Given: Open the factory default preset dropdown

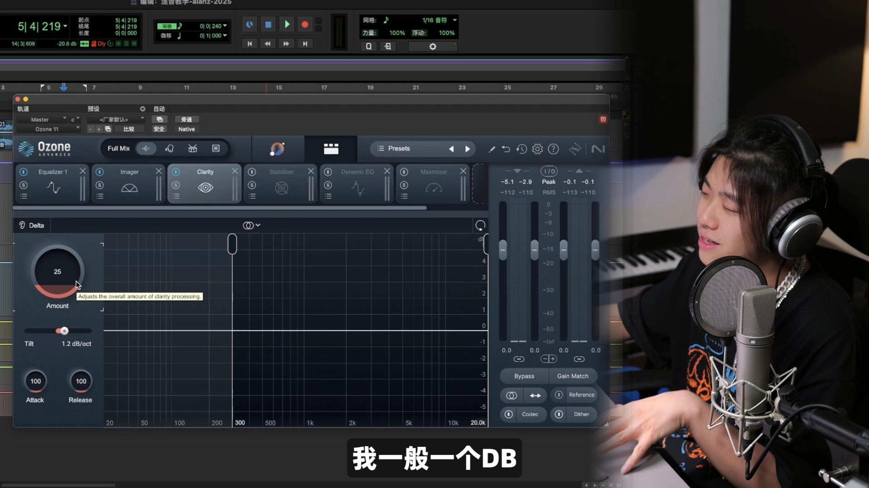Looking at the screenshot, I should click(x=116, y=120).
